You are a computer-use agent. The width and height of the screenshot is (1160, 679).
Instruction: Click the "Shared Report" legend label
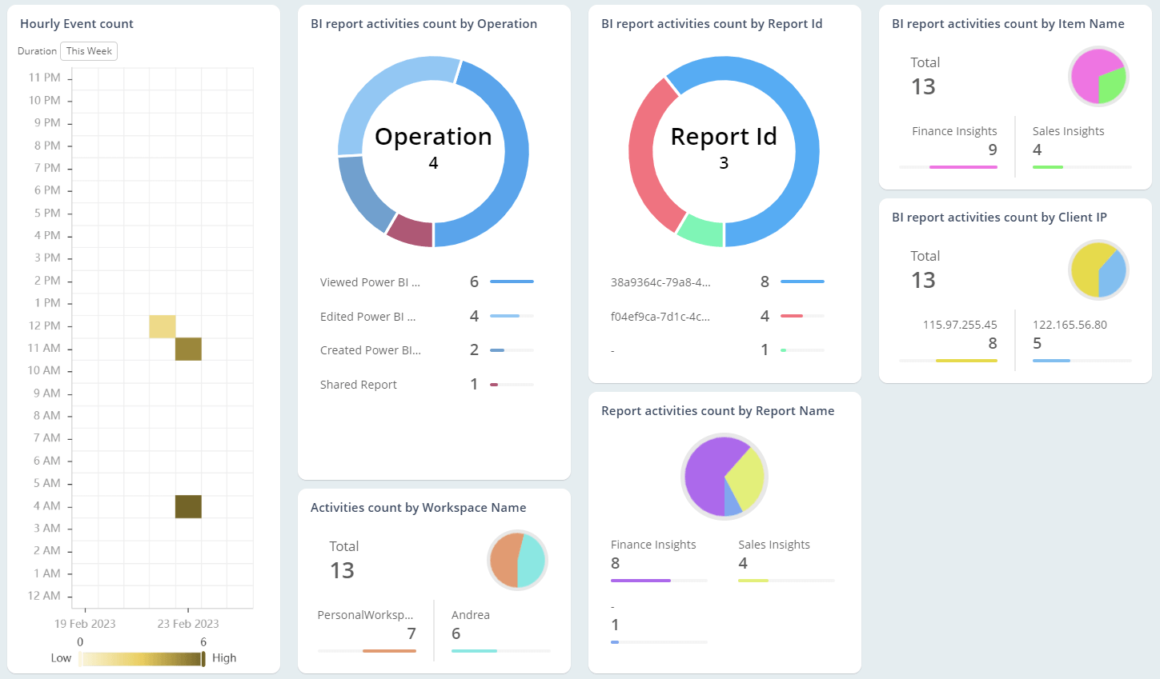(358, 385)
